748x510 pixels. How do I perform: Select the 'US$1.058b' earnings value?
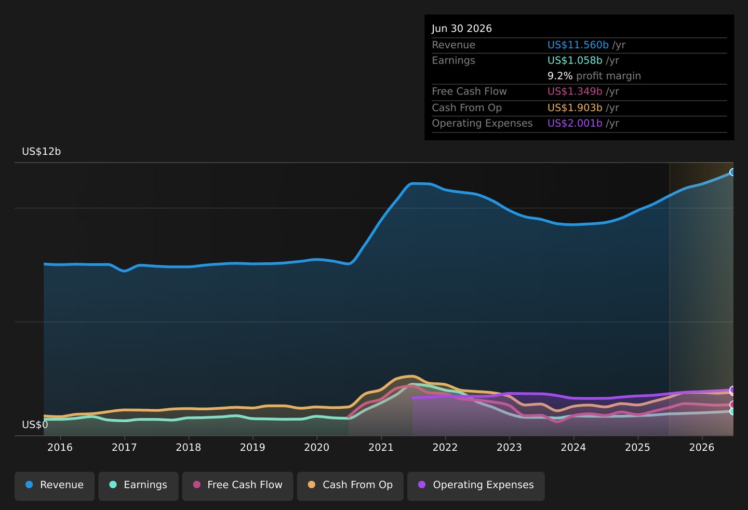[x=575, y=60]
